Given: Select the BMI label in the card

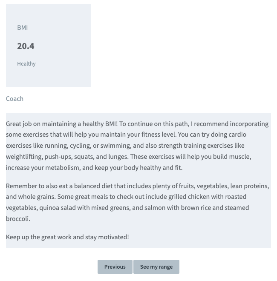Looking at the screenshot, I should [23, 28].
